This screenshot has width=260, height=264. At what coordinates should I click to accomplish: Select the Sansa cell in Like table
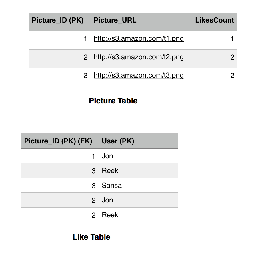pyautogui.click(x=112, y=186)
